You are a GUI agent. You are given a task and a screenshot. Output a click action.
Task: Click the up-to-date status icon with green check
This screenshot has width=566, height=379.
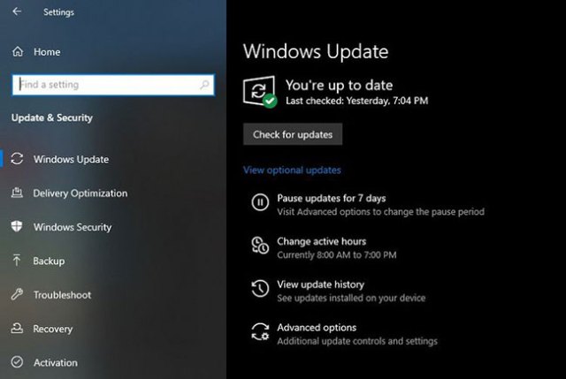coord(260,92)
